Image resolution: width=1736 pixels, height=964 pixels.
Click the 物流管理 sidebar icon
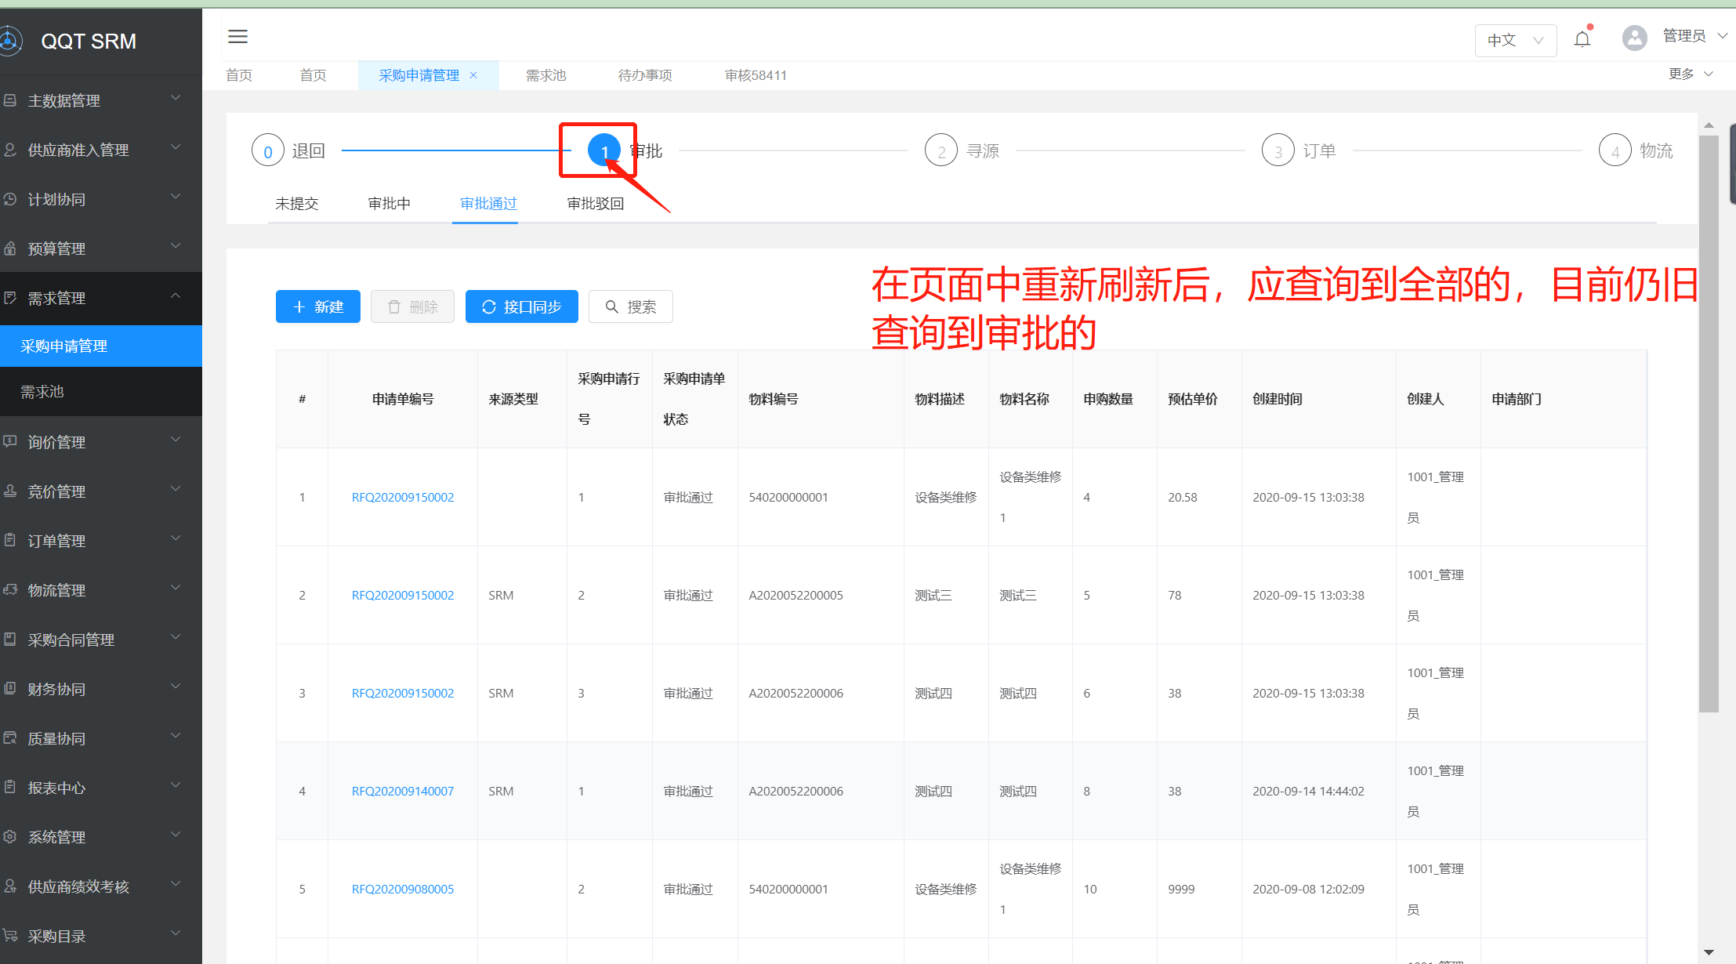pyautogui.click(x=10, y=590)
